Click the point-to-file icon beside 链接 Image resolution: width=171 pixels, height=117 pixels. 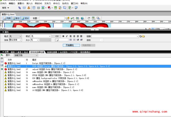(141, 36)
